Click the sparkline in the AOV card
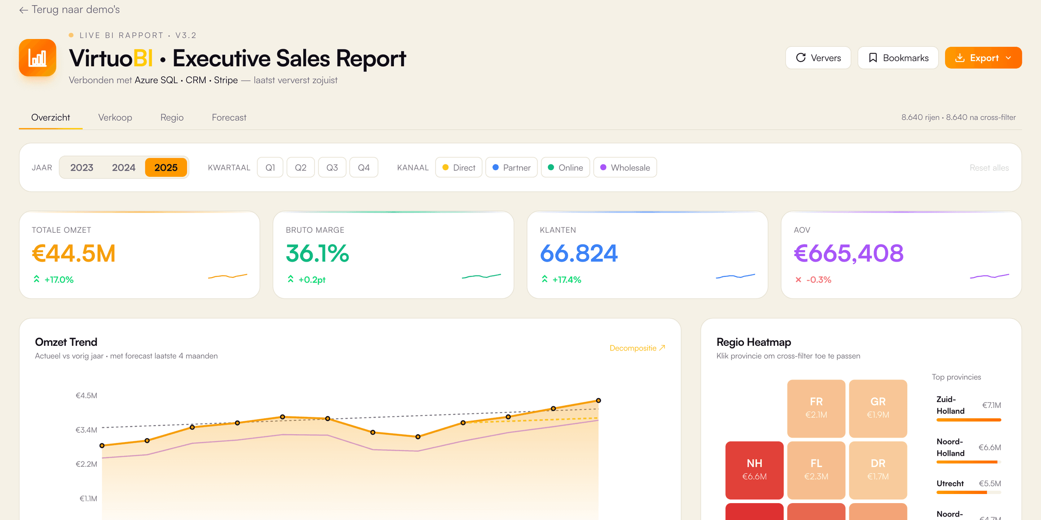This screenshot has width=1041, height=520. point(989,276)
